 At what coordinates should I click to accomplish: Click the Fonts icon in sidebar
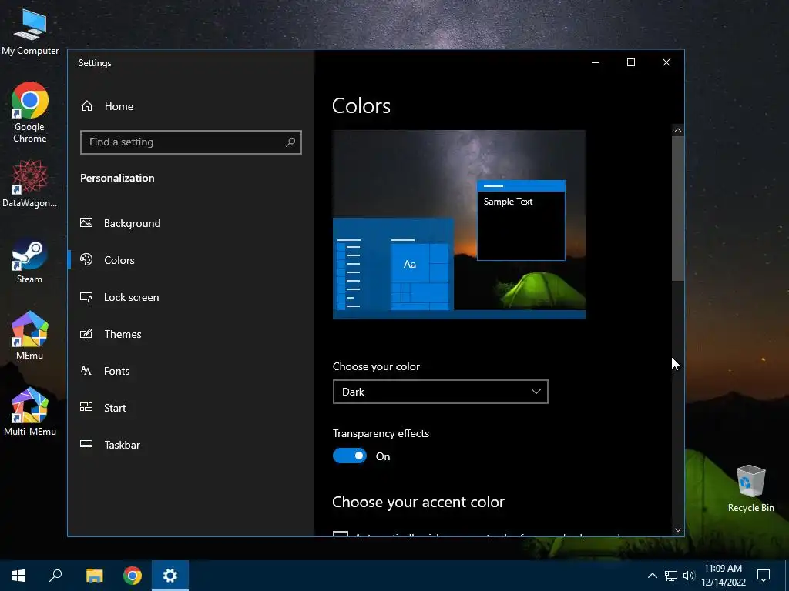coord(86,371)
